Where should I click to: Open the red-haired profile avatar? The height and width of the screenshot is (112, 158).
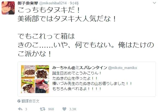click(x=8, y=8)
